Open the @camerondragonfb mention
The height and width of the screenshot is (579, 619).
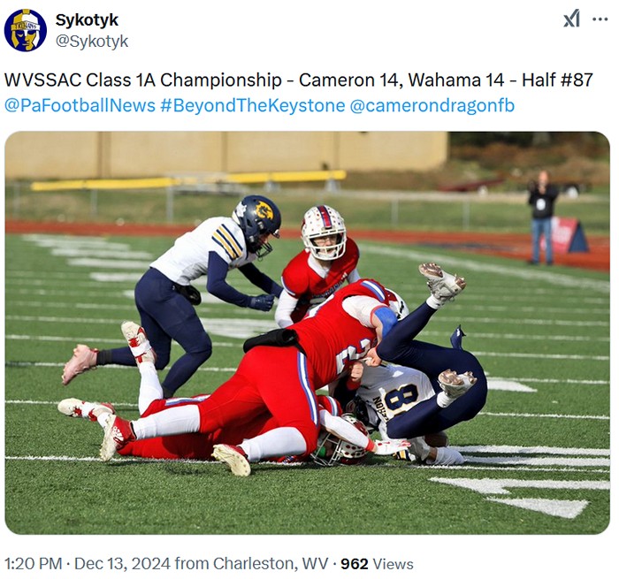432,106
